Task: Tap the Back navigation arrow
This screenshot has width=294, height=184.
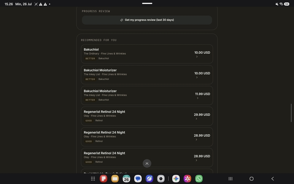Action: click(x=272, y=179)
